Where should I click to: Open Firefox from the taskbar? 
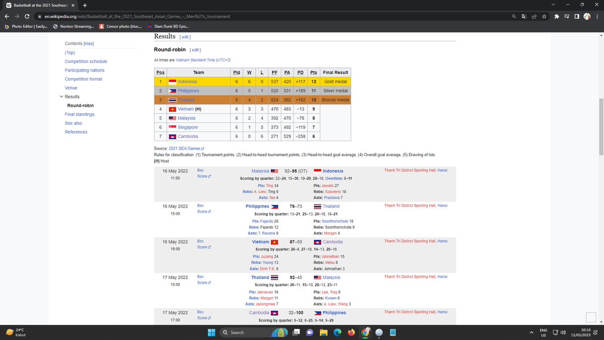(351, 332)
